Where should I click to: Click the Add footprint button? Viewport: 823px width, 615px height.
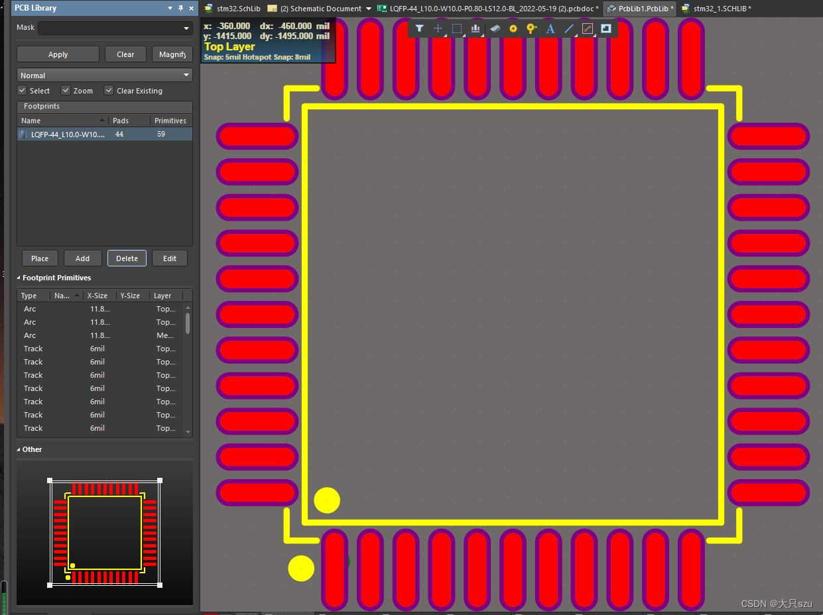point(82,258)
